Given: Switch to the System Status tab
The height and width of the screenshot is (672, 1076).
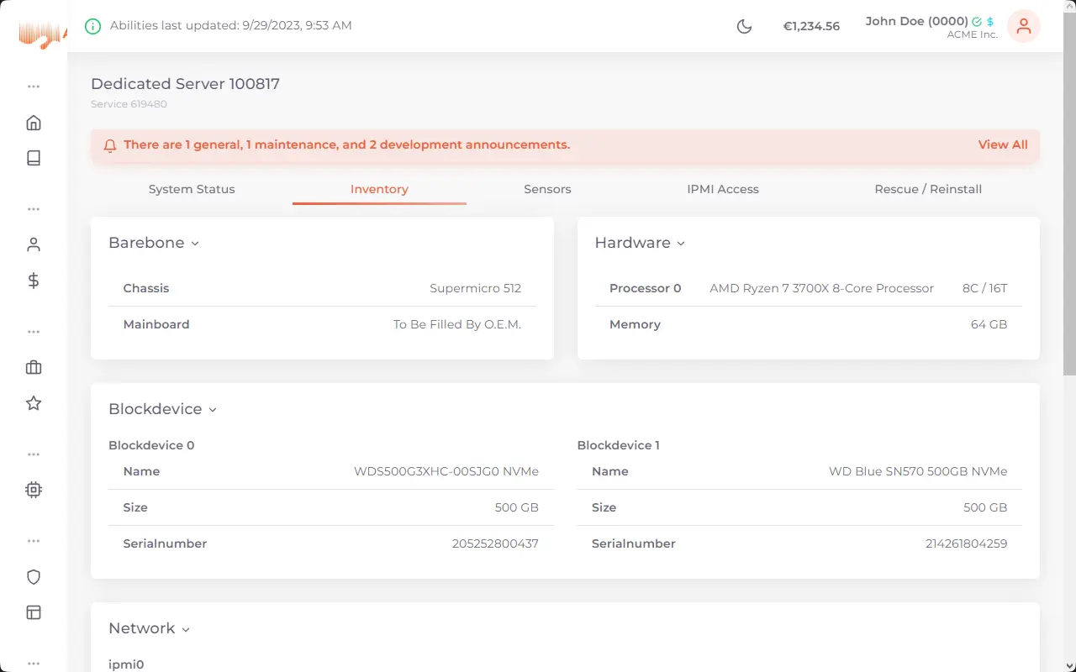Looking at the screenshot, I should click(x=192, y=189).
